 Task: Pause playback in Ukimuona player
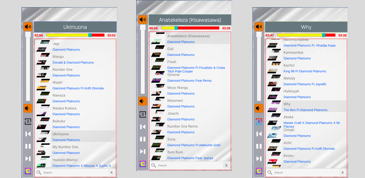click(x=28, y=146)
